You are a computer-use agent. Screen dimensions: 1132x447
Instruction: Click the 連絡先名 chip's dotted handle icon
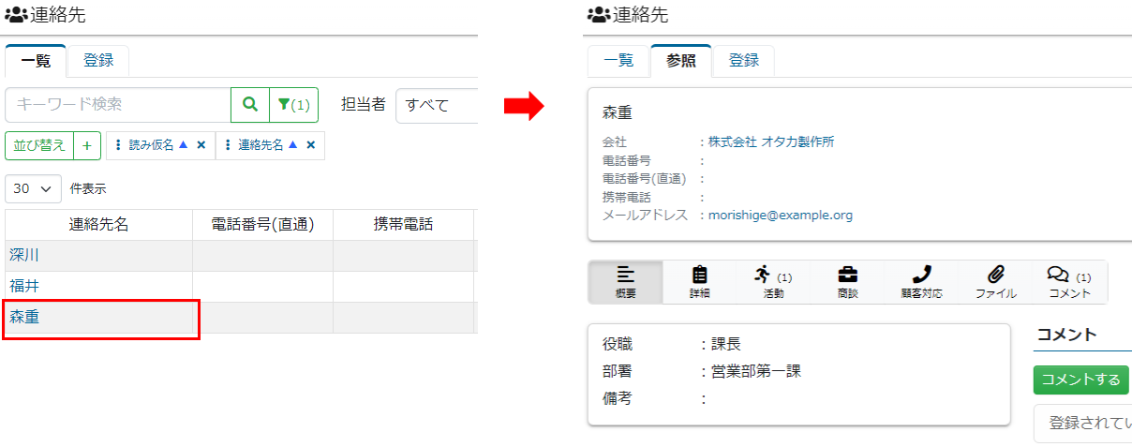[x=228, y=145]
